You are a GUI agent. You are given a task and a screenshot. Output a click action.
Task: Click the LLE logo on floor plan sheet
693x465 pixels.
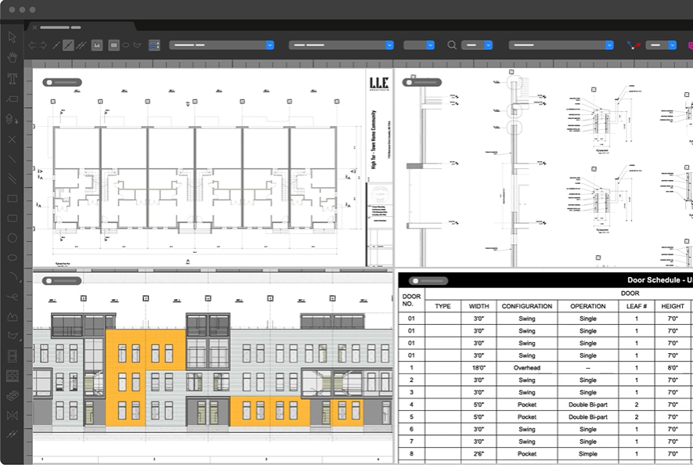click(x=379, y=83)
